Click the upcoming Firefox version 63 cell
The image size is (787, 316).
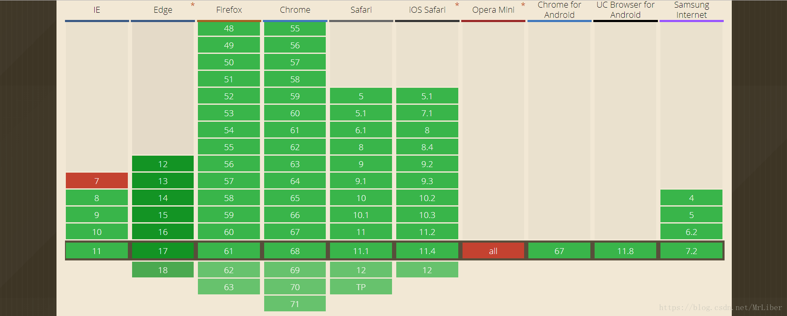point(229,287)
